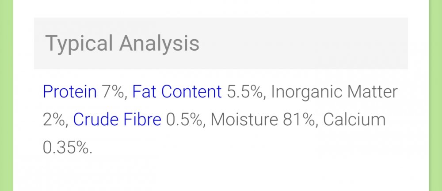Screen dimensions: 442x191
Task: Click the green border strip on left edge
Action: point(7,96)
